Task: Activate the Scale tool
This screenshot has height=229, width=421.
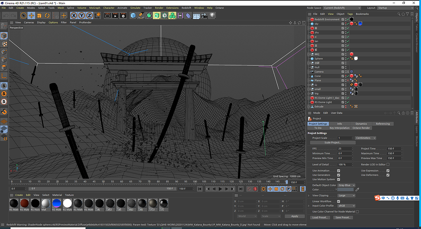Action: [x=39, y=15]
